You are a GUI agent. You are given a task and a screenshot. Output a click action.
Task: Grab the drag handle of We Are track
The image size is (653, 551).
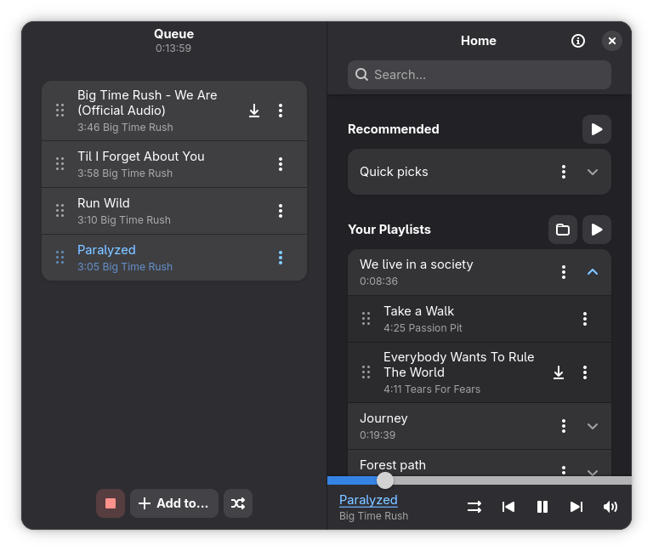coord(60,111)
